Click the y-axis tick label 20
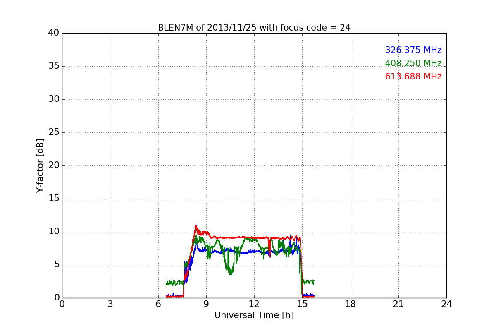Image resolution: width=496 pixels, height=331 pixels. coord(54,165)
